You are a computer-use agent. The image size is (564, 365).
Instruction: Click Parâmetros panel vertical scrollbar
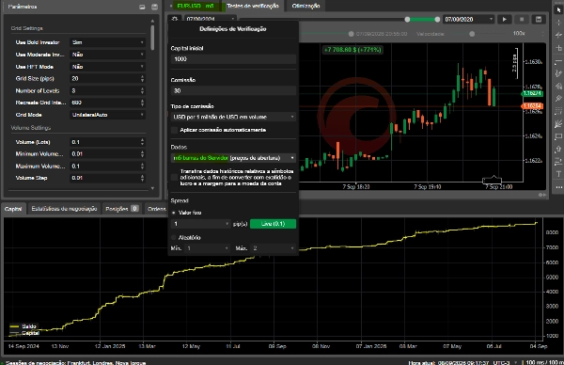click(152, 38)
